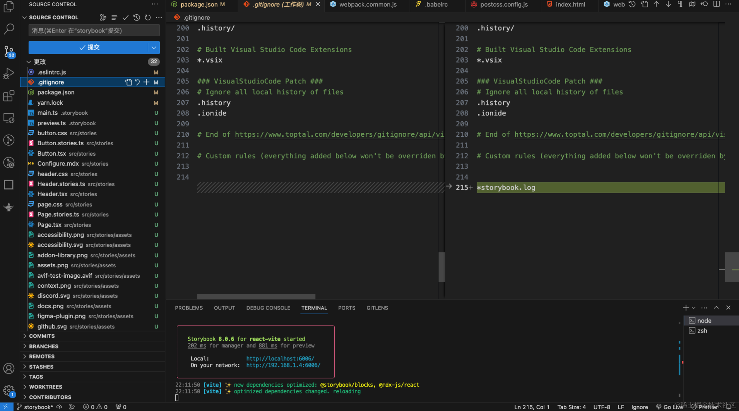Click horizontal scrollbar in left diff pane
The image size is (739, 411).
[256, 297]
